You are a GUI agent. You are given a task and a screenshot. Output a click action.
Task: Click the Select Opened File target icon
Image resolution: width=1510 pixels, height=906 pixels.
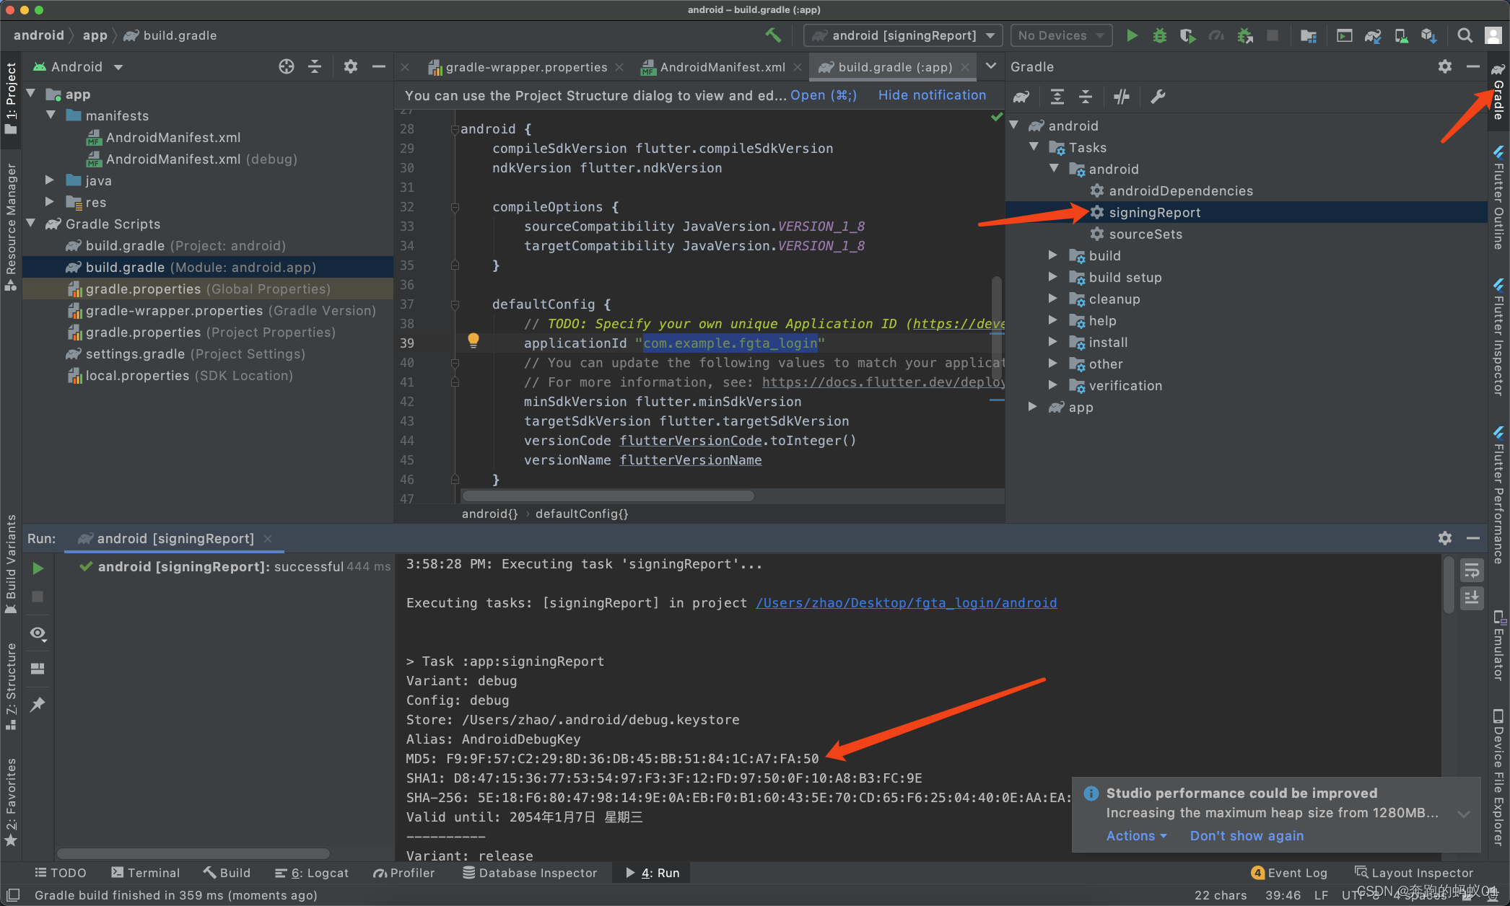click(287, 66)
